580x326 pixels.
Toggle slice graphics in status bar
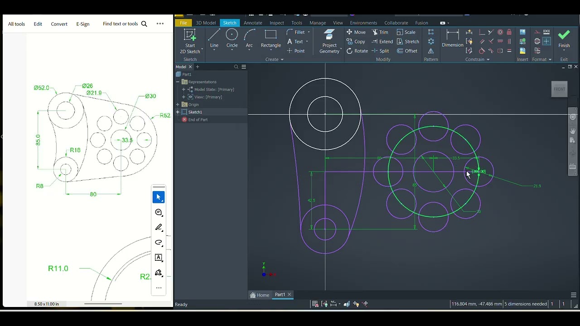point(347,304)
